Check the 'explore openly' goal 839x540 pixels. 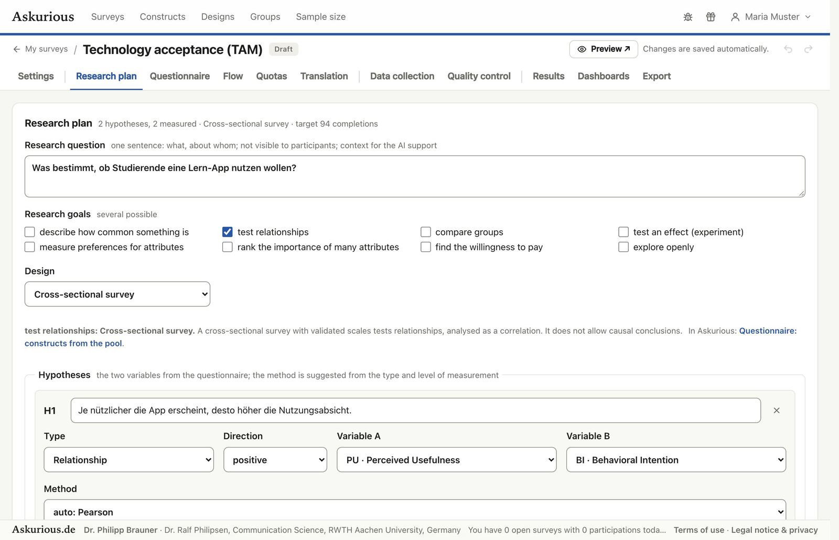click(623, 247)
